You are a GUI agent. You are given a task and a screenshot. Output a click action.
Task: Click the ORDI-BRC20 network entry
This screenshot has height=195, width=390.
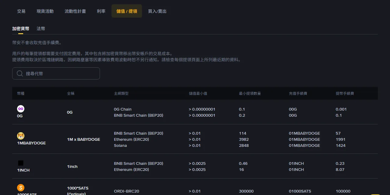pos(126,191)
